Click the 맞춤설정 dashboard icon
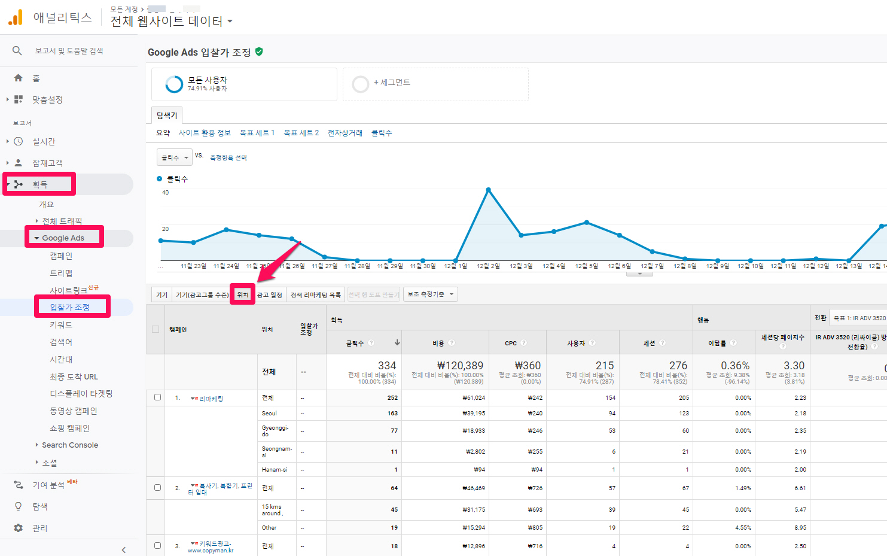Viewport: 887px width, 556px height. pos(19,99)
